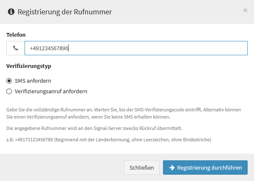Click Registrierung durchführen to submit

pyautogui.click(x=205, y=167)
